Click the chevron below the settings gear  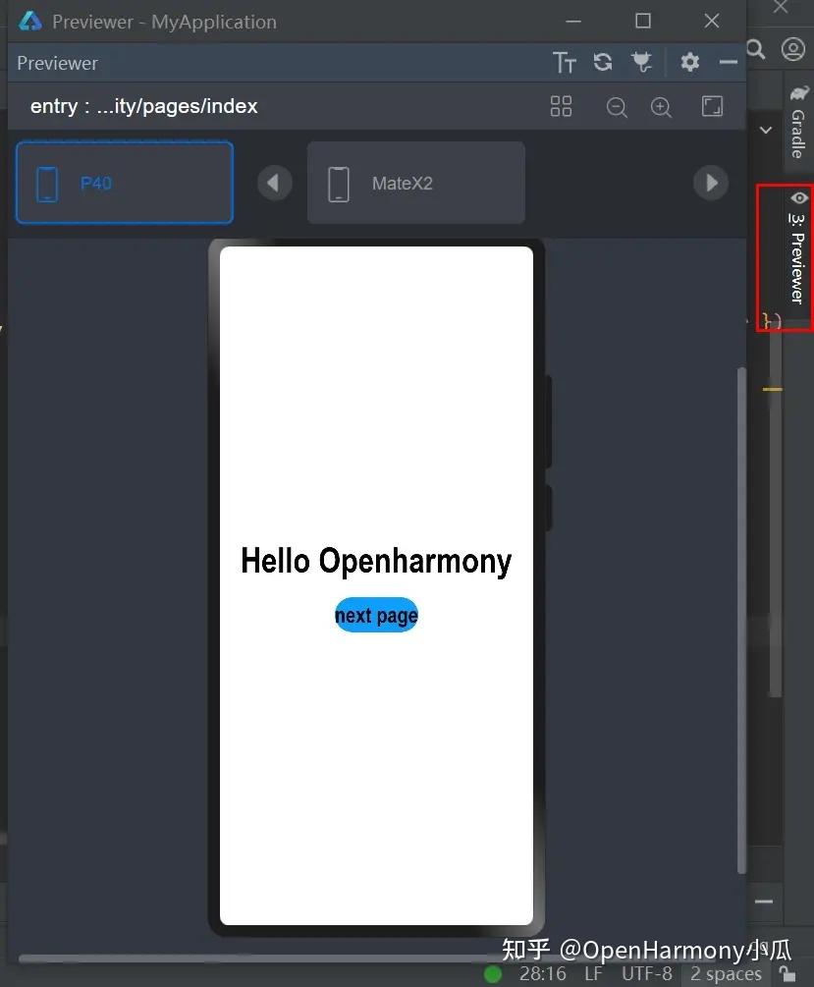(x=765, y=130)
